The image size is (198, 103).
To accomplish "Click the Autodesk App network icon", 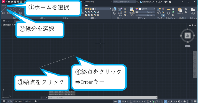I will click(159, 2).
